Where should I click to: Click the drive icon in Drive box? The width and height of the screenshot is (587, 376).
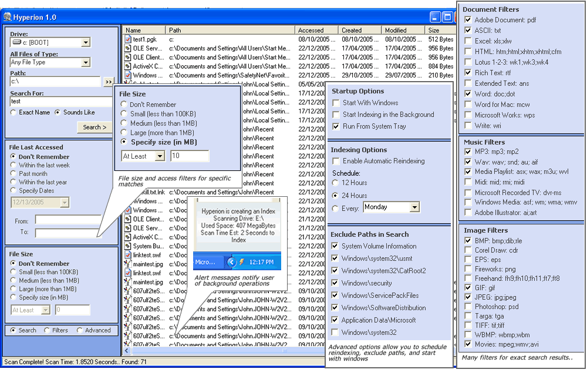point(16,42)
